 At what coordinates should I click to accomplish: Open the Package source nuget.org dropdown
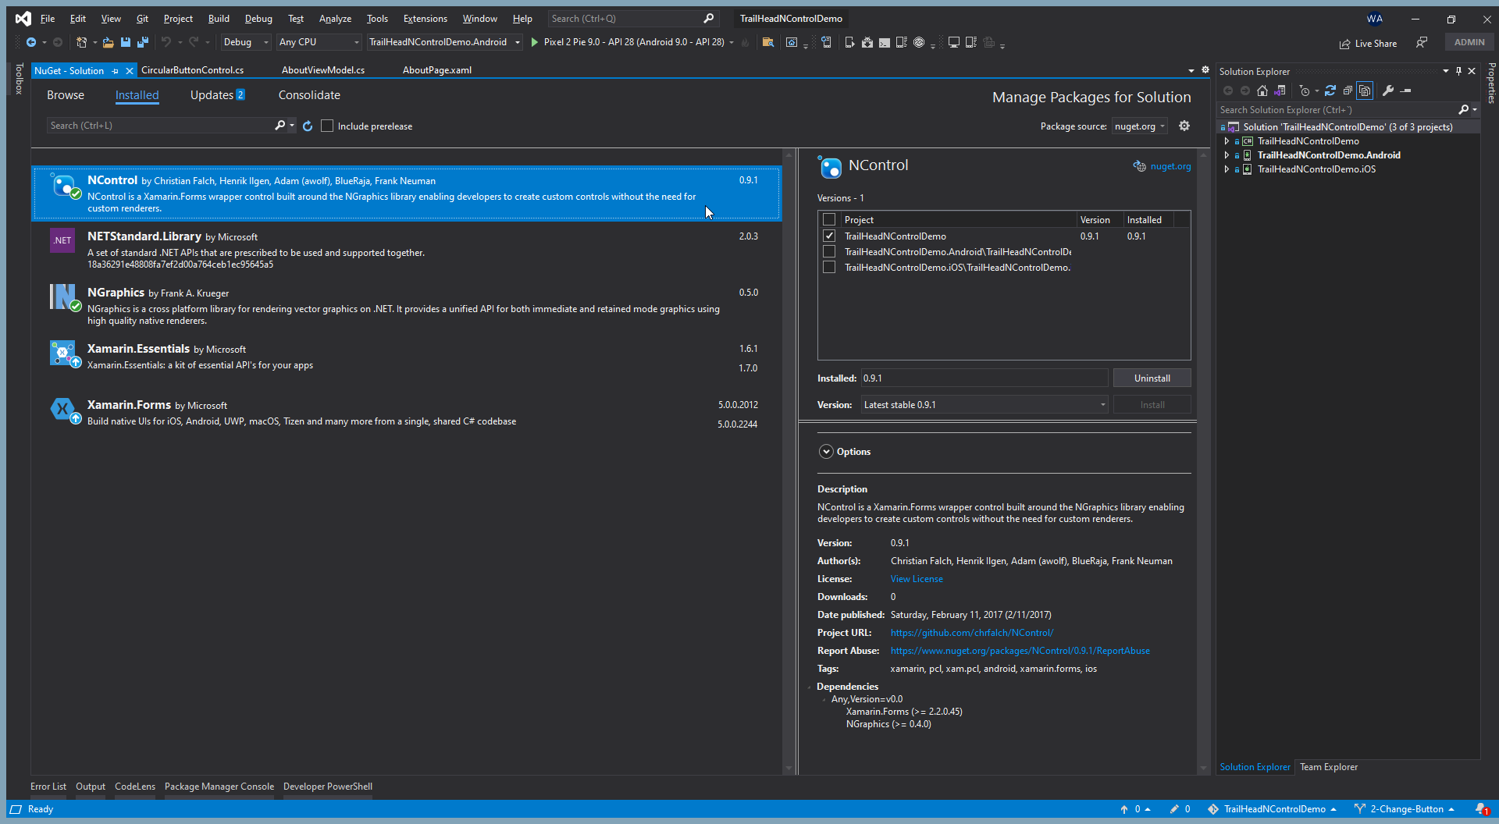coord(1140,126)
